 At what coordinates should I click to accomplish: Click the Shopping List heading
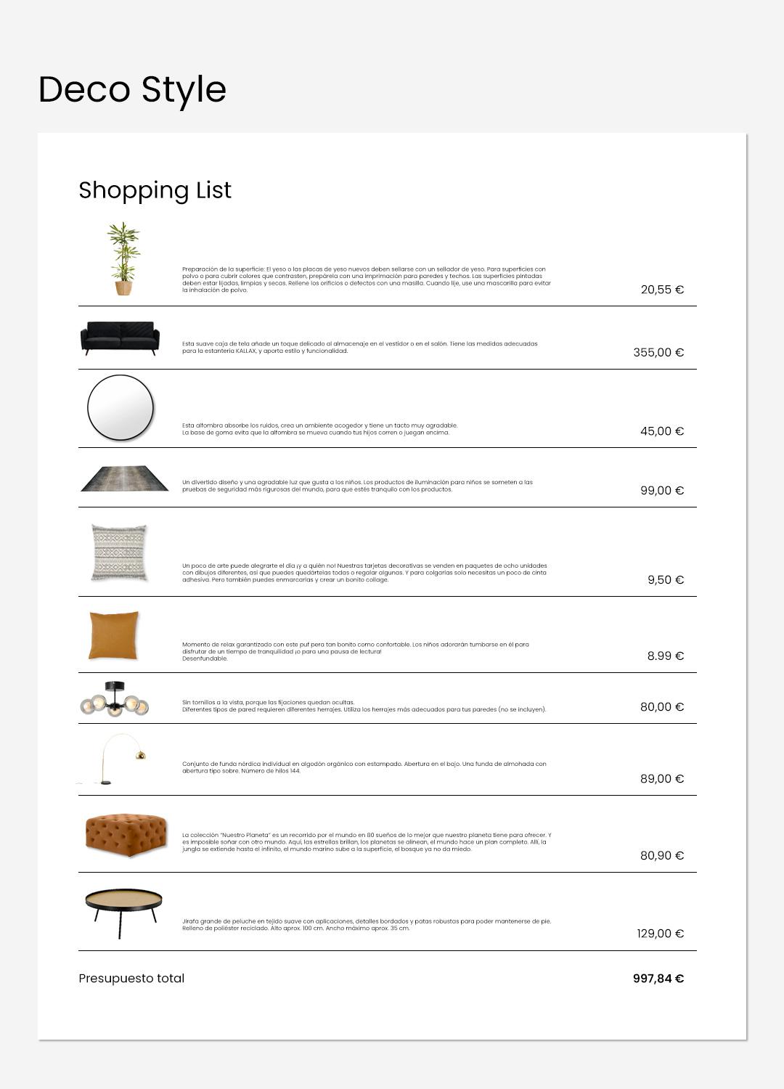[x=155, y=190]
